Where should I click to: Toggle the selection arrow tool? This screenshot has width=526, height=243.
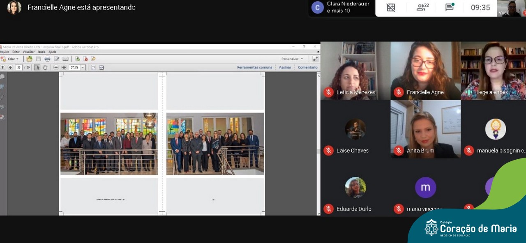point(37,67)
